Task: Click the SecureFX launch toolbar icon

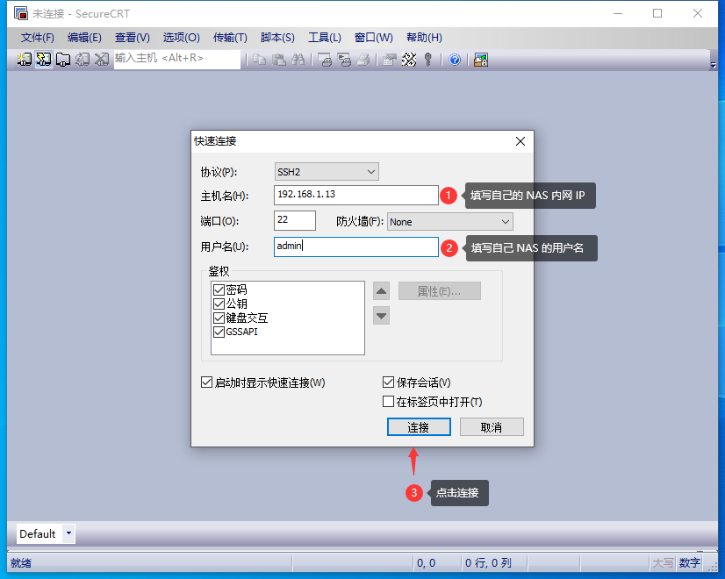Action: click(481, 60)
